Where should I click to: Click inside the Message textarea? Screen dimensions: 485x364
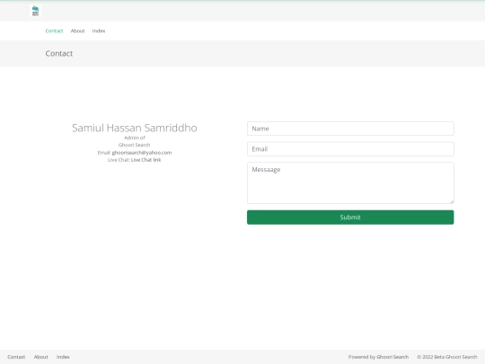pyautogui.click(x=350, y=183)
